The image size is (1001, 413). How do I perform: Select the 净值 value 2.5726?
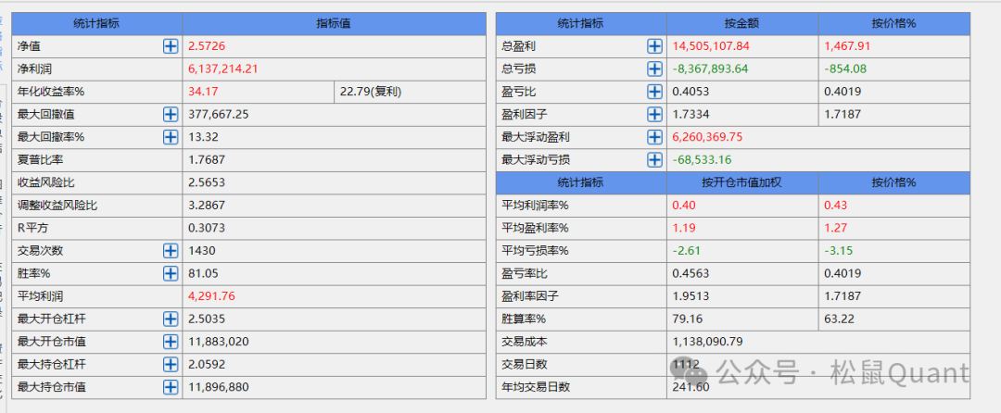tap(206, 46)
